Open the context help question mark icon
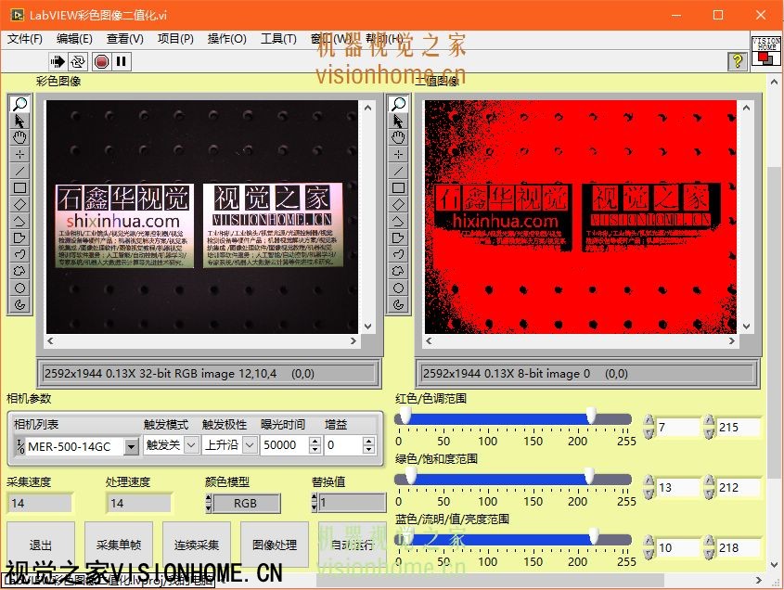Screen dimensions: 784x590 [738, 61]
